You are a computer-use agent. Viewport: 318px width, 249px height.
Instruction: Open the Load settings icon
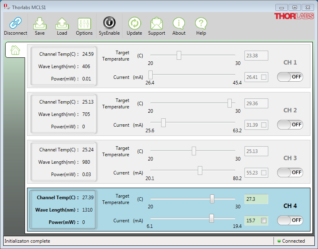[62, 24]
